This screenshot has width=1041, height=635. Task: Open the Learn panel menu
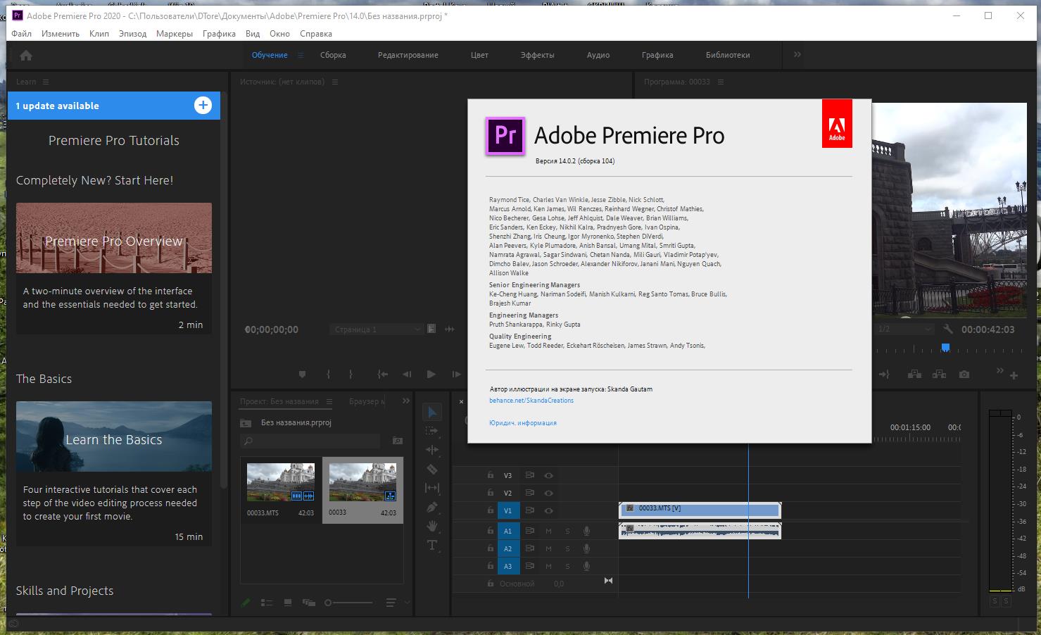[46, 82]
